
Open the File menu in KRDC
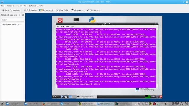coord(3,6)
